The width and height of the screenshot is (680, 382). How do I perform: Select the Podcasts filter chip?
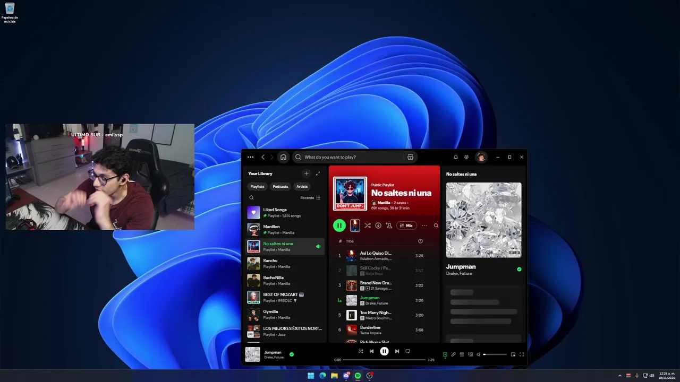[280, 186]
